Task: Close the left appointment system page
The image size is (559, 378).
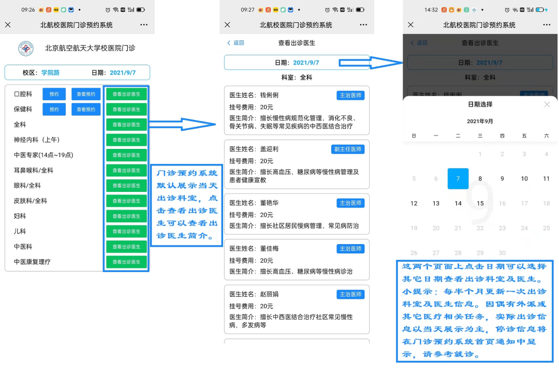Action: (x=8, y=25)
